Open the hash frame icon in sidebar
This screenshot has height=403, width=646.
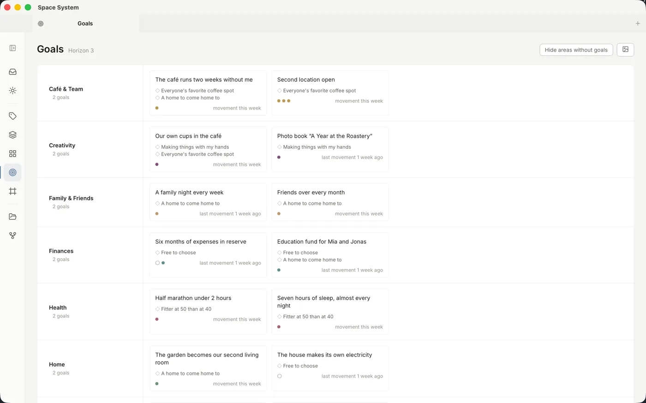pos(12,191)
